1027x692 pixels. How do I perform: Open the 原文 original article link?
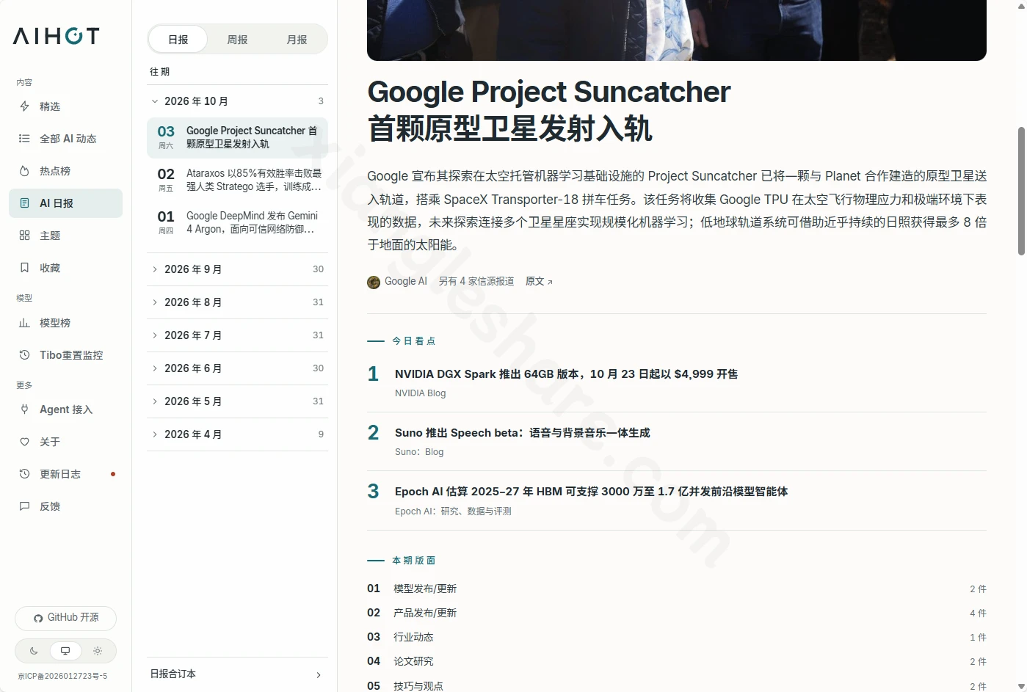(539, 282)
